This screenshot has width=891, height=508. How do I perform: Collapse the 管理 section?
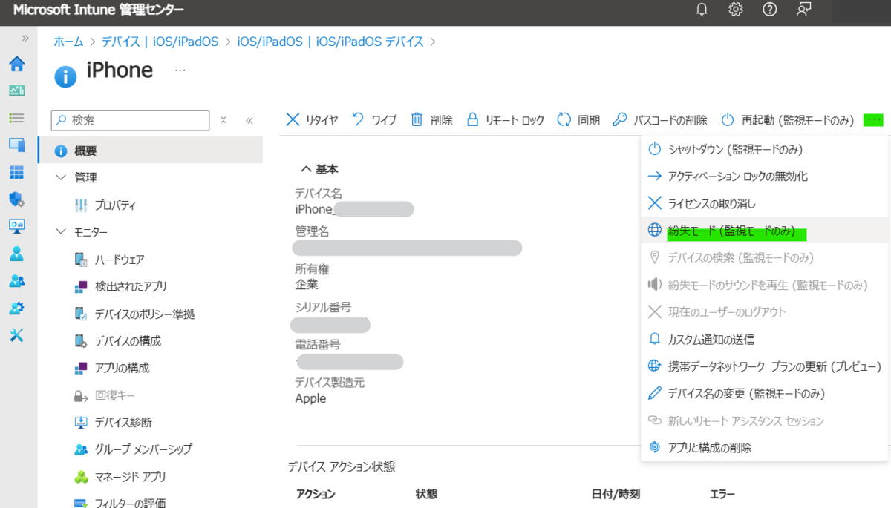coord(61,178)
